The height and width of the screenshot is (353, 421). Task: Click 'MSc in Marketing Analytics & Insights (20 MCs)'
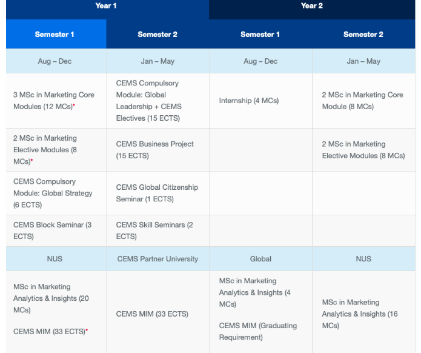click(51, 298)
